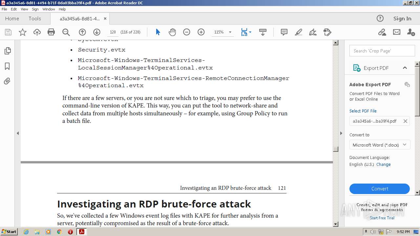Viewport: 420px width, 236px height.
Task: Click the taskbar clock 9:52 PM
Action: tap(403, 232)
